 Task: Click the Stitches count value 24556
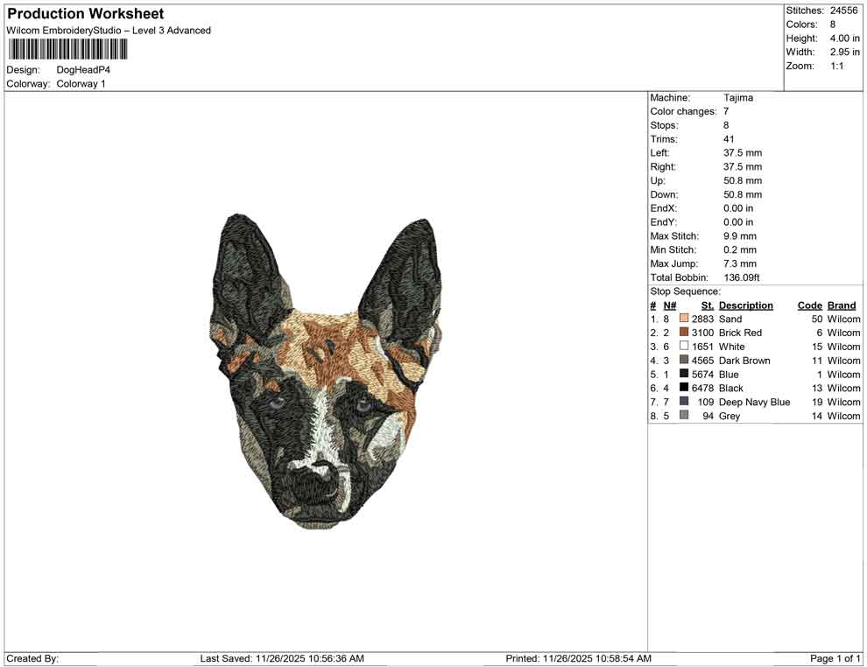tap(844, 11)
